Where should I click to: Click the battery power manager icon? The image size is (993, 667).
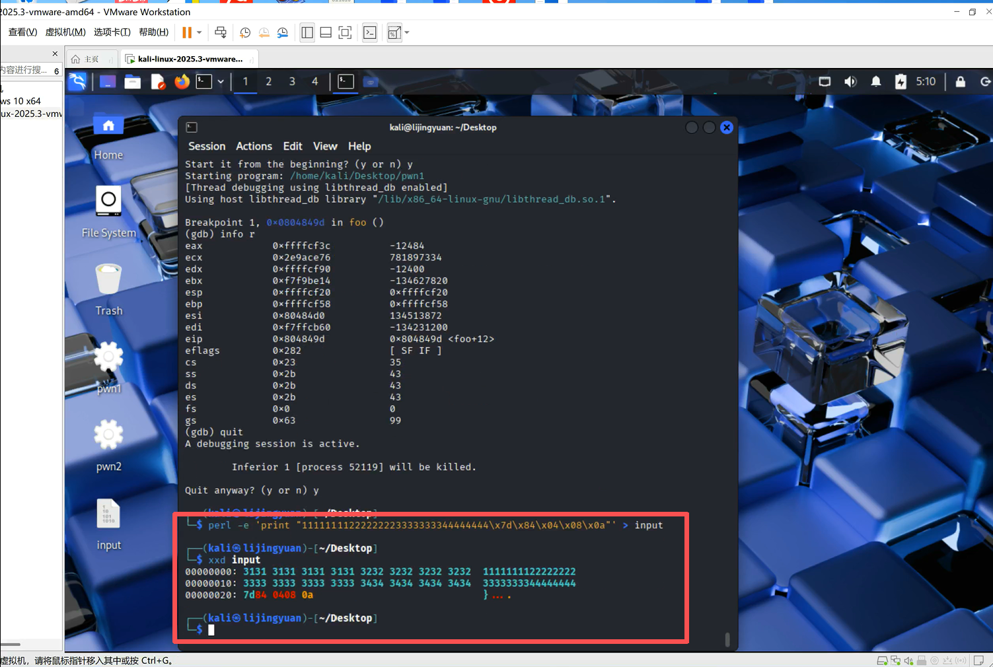click(901, 82)
